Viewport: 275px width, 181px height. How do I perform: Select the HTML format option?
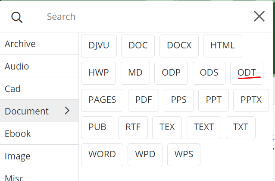tap(222, 46)
